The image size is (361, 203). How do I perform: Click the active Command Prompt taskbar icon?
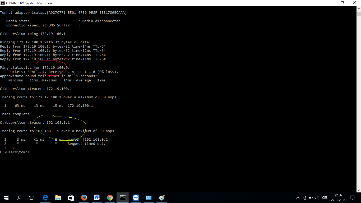pos(123,198)
